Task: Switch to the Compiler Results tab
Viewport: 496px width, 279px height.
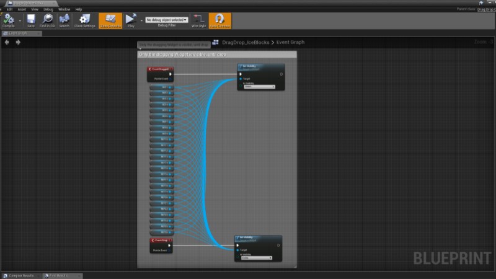Action: [20, 275]
